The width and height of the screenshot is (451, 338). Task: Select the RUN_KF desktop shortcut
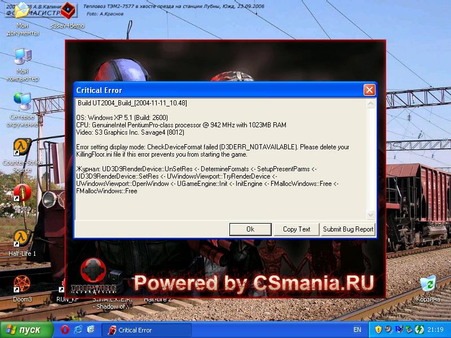pos(68,299)
